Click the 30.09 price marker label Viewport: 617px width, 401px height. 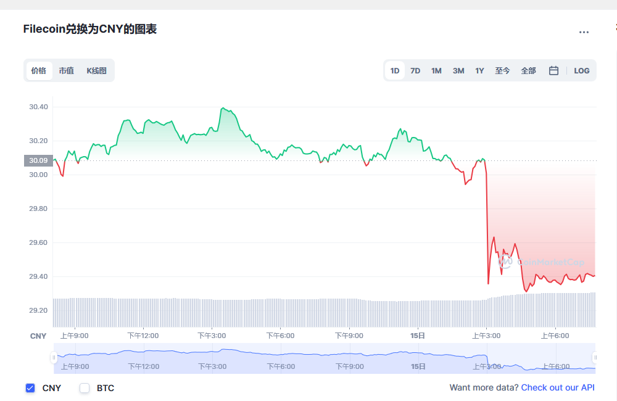pyautogui.click(x=38, y=160)
